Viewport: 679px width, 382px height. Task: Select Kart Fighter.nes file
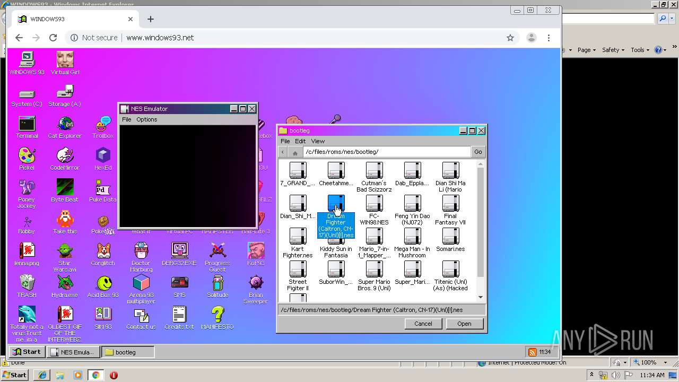(x=298, y=243)
